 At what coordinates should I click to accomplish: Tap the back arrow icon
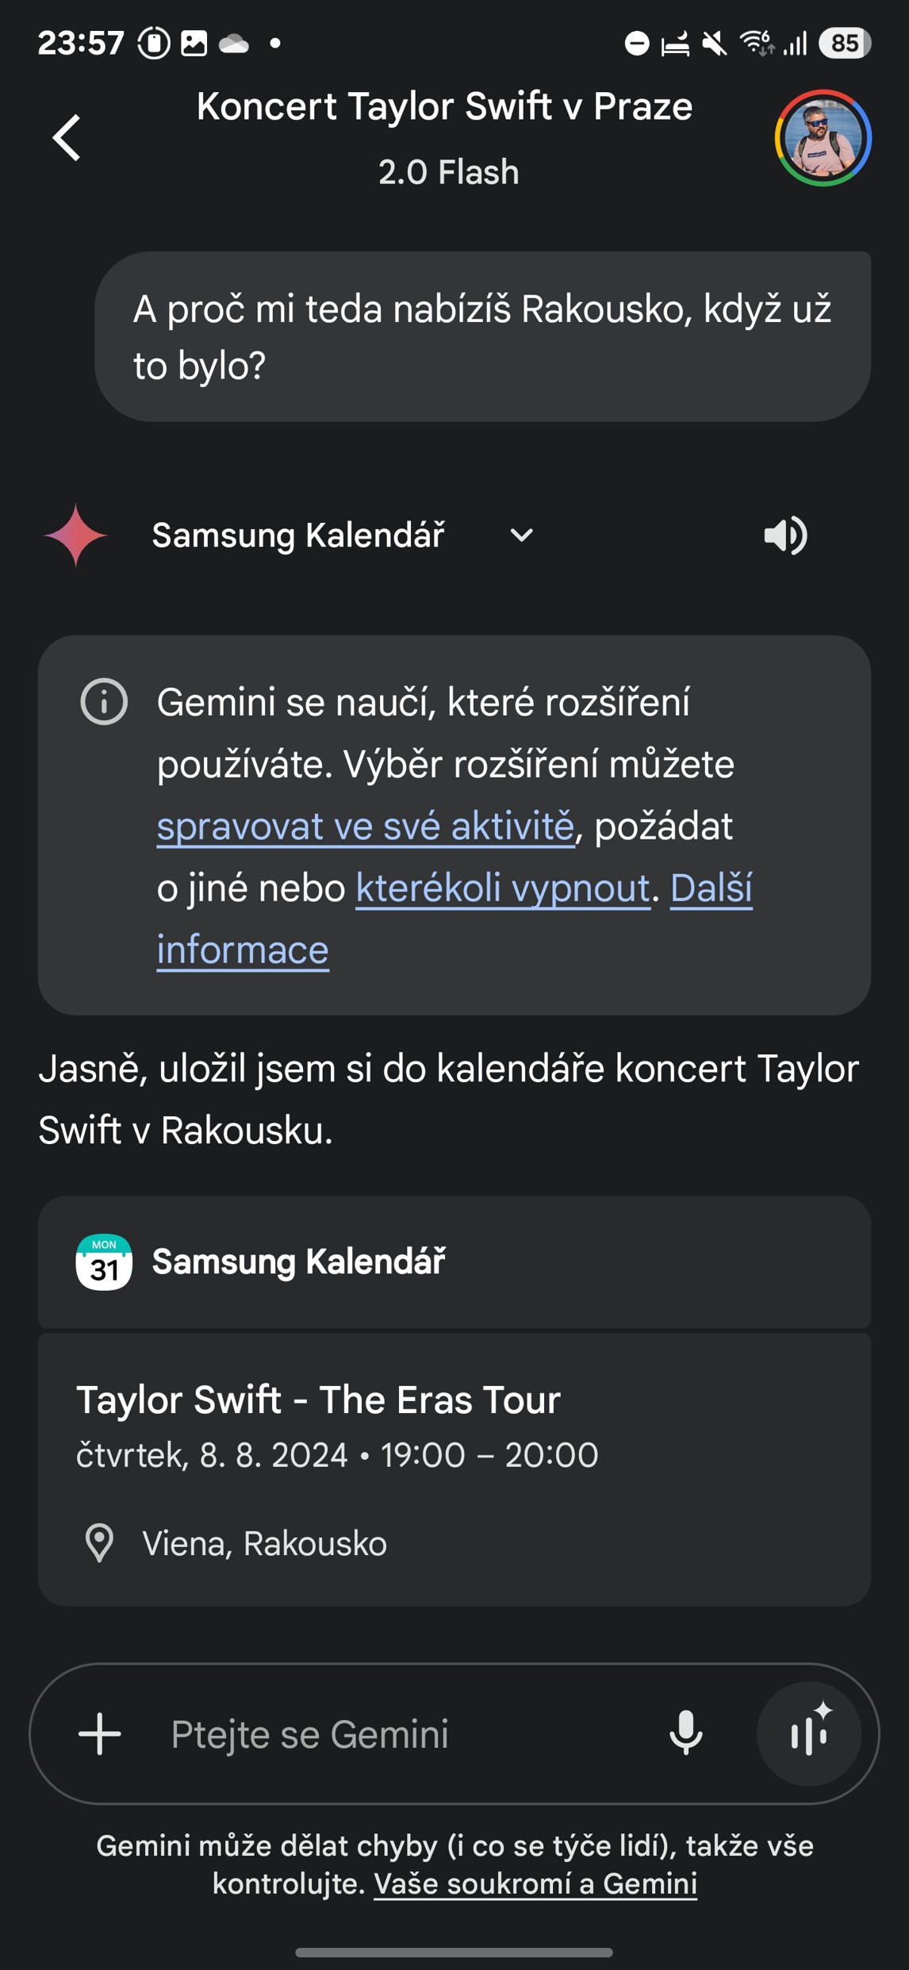pos(67,138)
